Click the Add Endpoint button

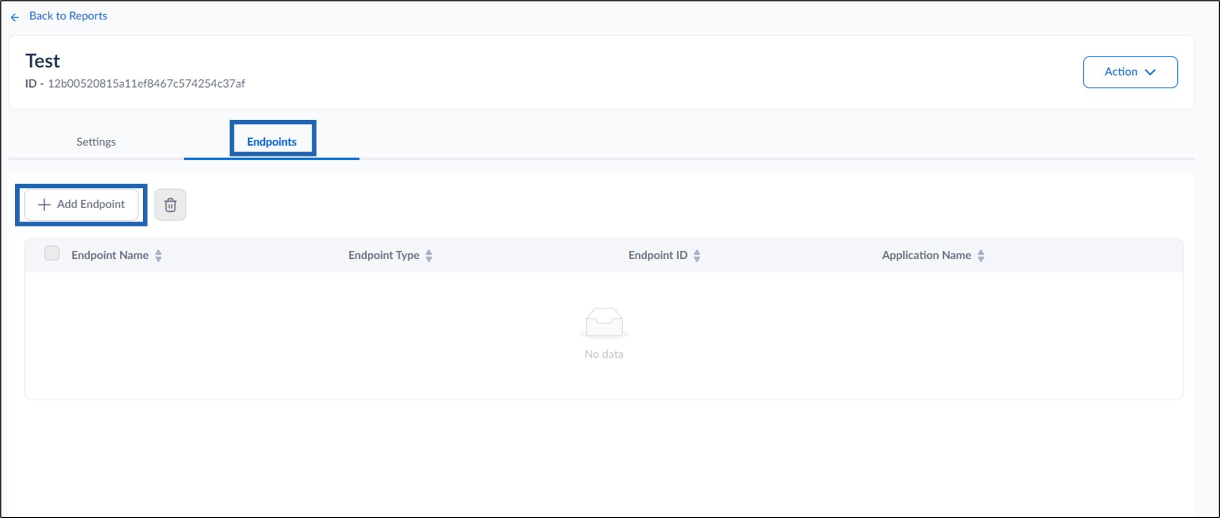(x=82, y=205)
